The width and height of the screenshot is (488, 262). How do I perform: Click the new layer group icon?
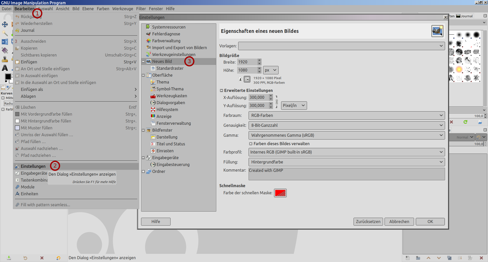point(418,258)
